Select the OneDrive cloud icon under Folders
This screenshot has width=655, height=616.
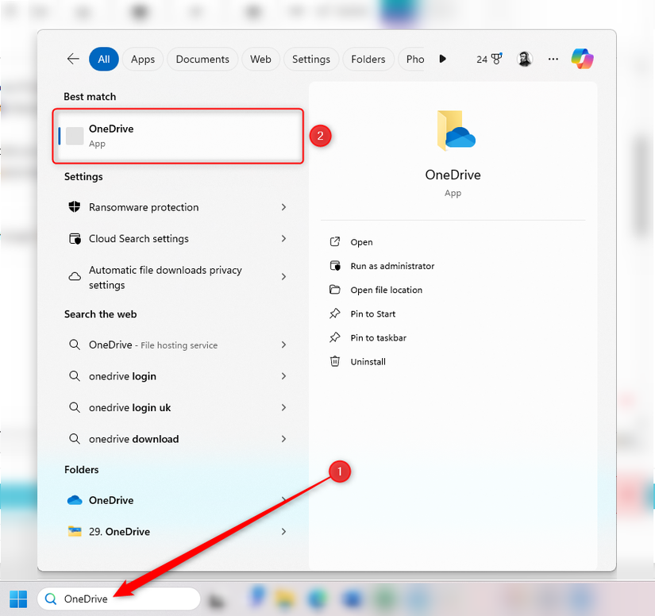coord(75,500)
